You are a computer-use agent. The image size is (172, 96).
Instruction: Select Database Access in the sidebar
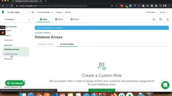16,49
